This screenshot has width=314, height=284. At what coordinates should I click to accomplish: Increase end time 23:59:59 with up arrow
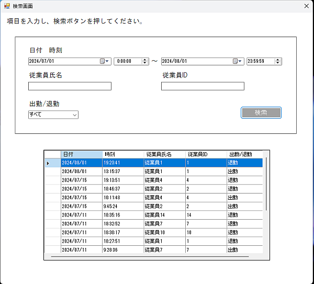pyautogui.click(x=277, y=60)
